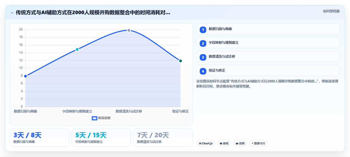Click the blue chart point at value 8
This screenshot has height=157, width=350.
pyautogui.click(x=25, y=76)
